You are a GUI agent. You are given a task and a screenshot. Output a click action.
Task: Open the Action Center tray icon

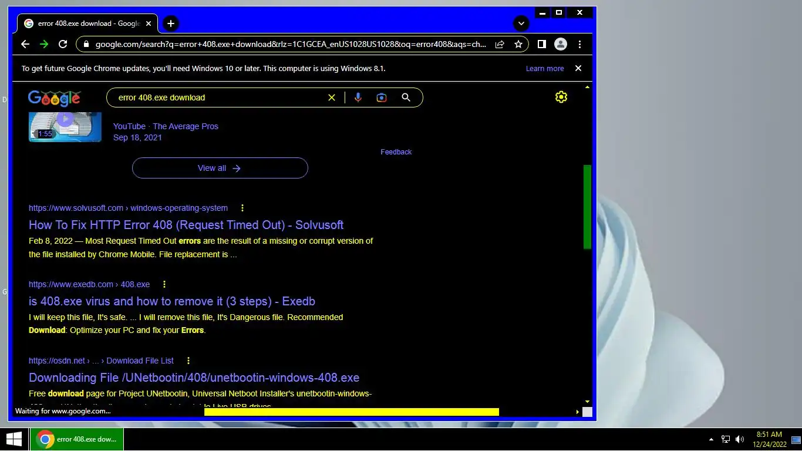point(796,439)
